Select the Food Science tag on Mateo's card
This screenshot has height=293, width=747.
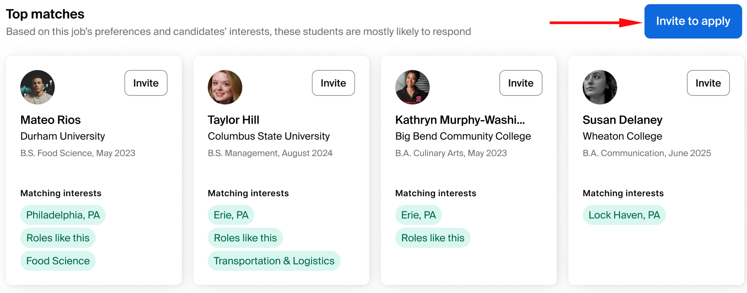(x=58, y=260)
